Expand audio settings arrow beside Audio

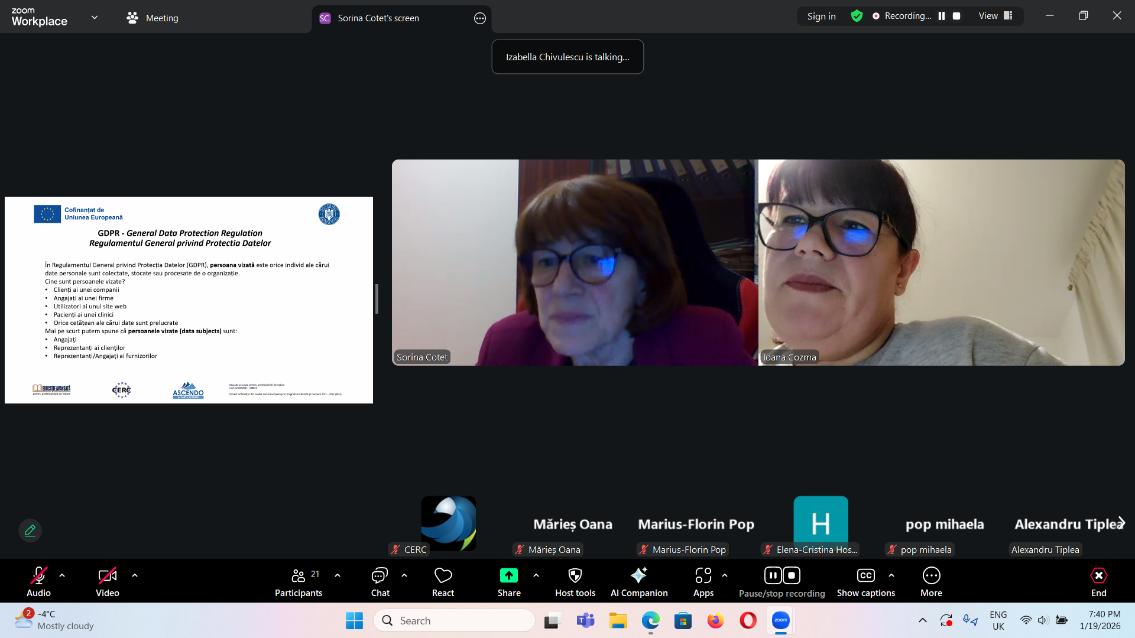tap(62, 575)
